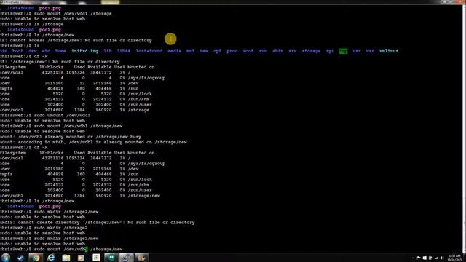Image resolution: width=466 pixels, height=262 pixels.
Task: Show hidden system tray icons arrow
Action: [413, 258]
